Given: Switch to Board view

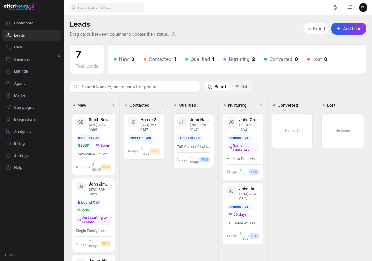Looking at the screenshot, I should pyautogui.click(x=217, y=86).
